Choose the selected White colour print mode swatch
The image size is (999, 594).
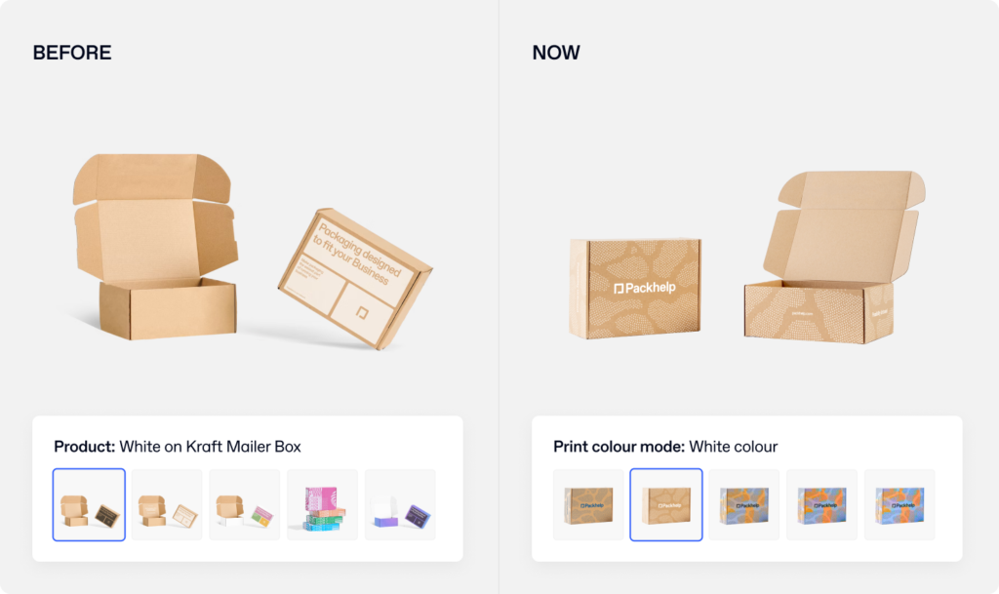pos(665,505)
